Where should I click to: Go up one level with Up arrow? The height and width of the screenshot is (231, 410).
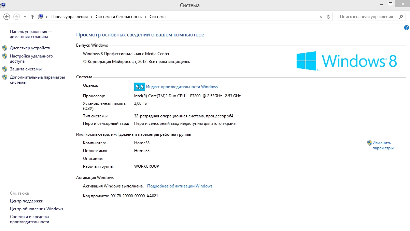[32, 17]
